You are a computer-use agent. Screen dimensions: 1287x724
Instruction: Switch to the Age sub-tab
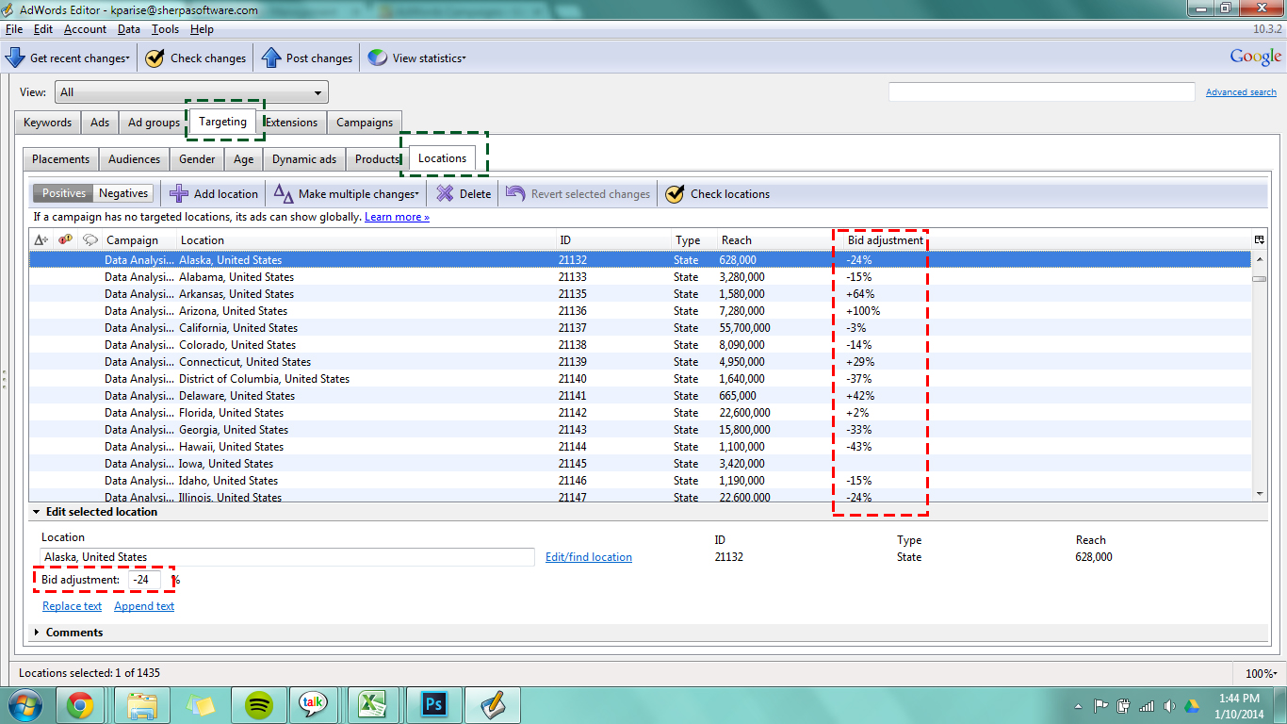(x=243, y=159)
